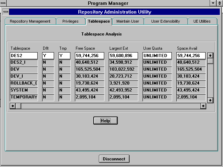Click the Program Manager maximize arrow
The height and width of the screenshot is (167, 223).
coord(220,3)
